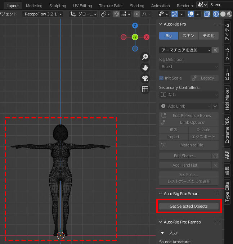Select the スキン tab

click(188, 36)
